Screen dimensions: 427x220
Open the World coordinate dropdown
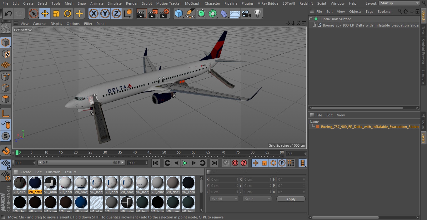click(224, 199)
